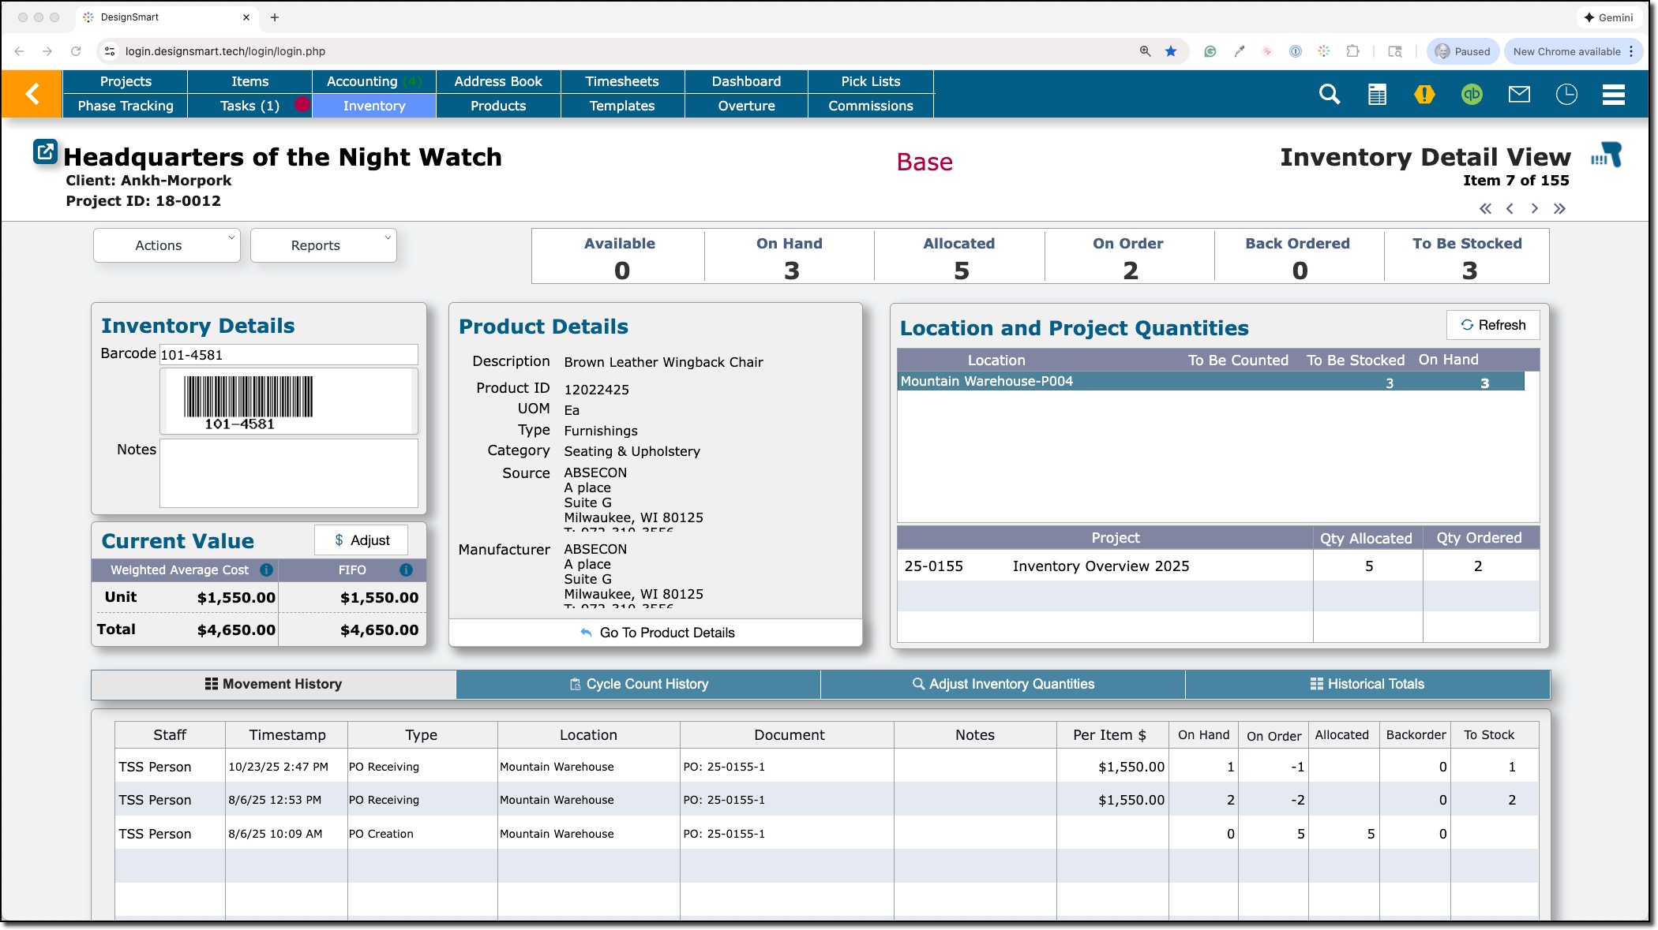This screenshot has width=1658, height=930.
Task: Click the green QuickBooks icon
Action: 1472,95
